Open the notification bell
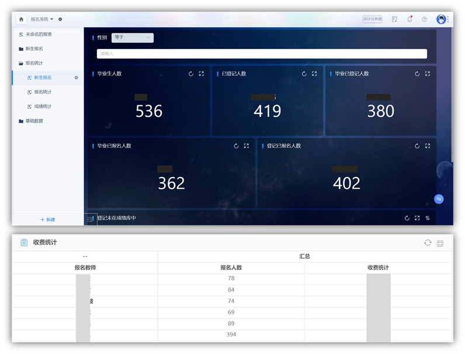Image resolution: width=465 pixels, height=354 pixels. click(410, 19)
